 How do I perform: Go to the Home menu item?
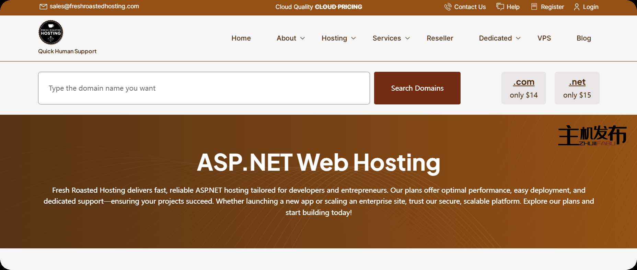[241, 38]
